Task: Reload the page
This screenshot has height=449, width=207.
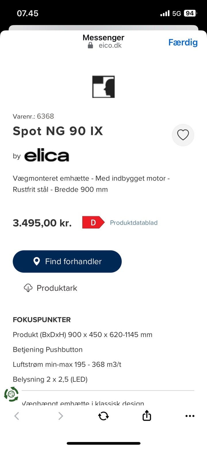Action: click(103, 416)
